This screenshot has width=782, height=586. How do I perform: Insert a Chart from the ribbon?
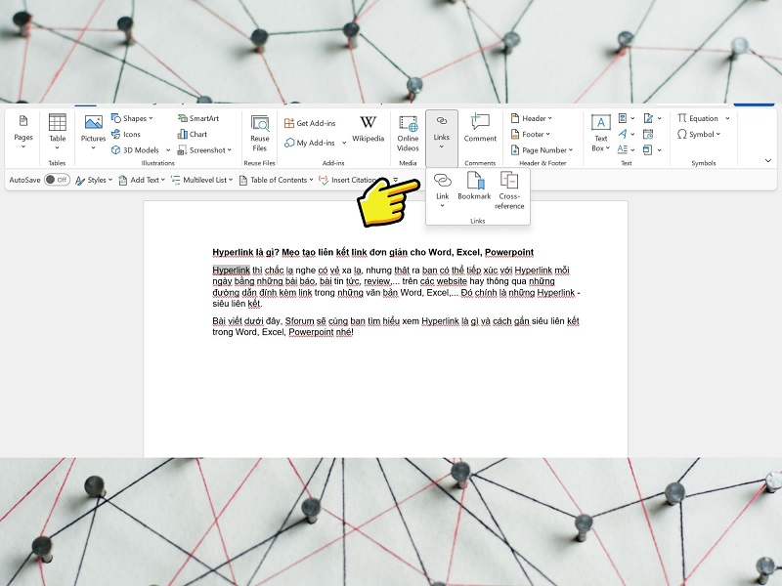(192, 134)
